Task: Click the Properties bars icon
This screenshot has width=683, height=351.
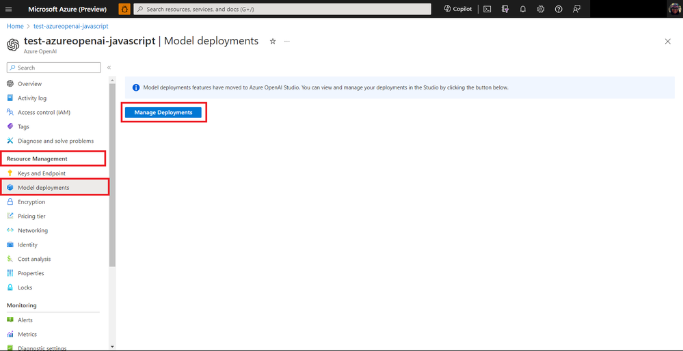Action: coord(10,273)
